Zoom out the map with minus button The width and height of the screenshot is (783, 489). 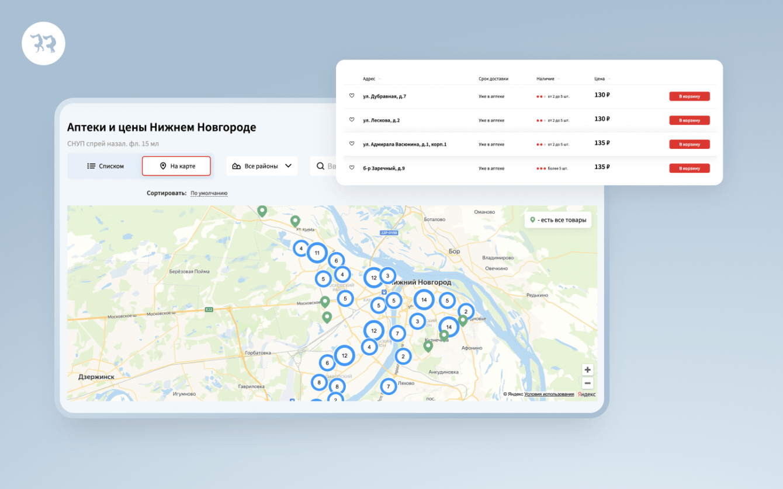coord(588,383)
